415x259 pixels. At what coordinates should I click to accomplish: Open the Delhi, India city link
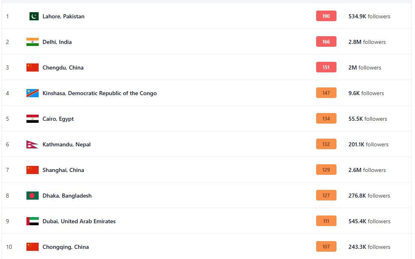[57, 42]
